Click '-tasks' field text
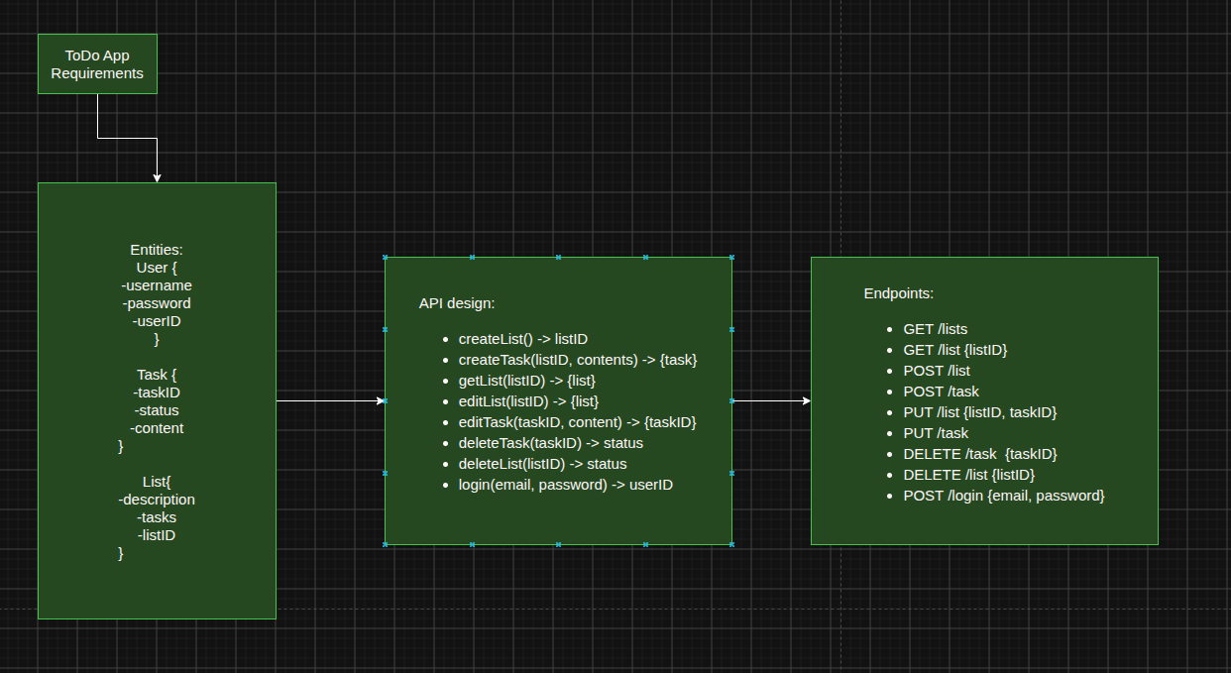The height and width of the screenshot is (673, 1231). point(157,517)
